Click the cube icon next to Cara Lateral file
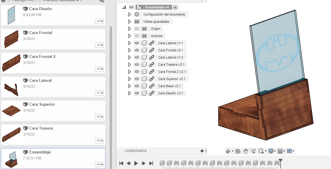The width and height of the screenshot is (331, 169). (25, 80)
